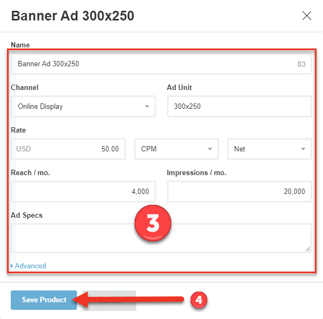This screenshot has height=319, width=323.
Task: Click the Ad Unit field containing 300x250
Action: 239,107
